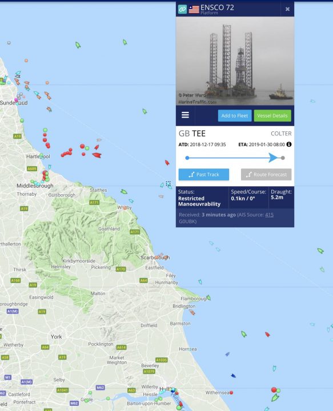Select the red dot near Withernsea
Image resolution: width=333 pixels, height=411 pixels.
231,393
